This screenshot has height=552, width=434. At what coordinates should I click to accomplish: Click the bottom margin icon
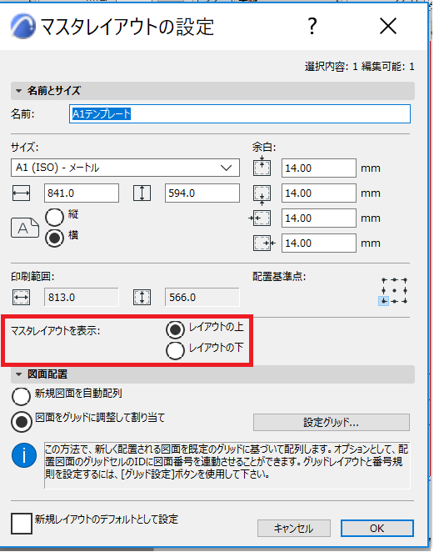tap(262, 194)
